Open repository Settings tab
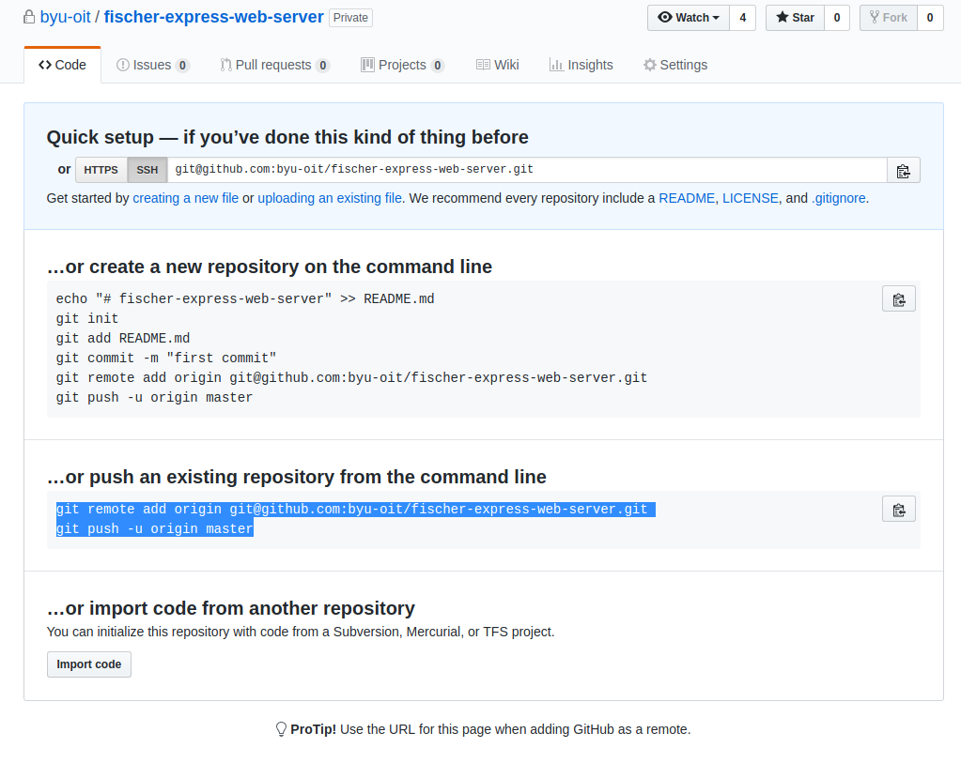Screen dimensions: 961x763 point(675,65)
